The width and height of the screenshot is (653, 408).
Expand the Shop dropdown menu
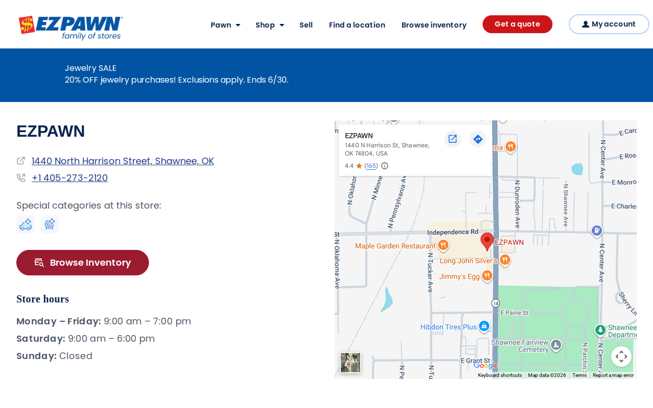click(x=270, y=25)
